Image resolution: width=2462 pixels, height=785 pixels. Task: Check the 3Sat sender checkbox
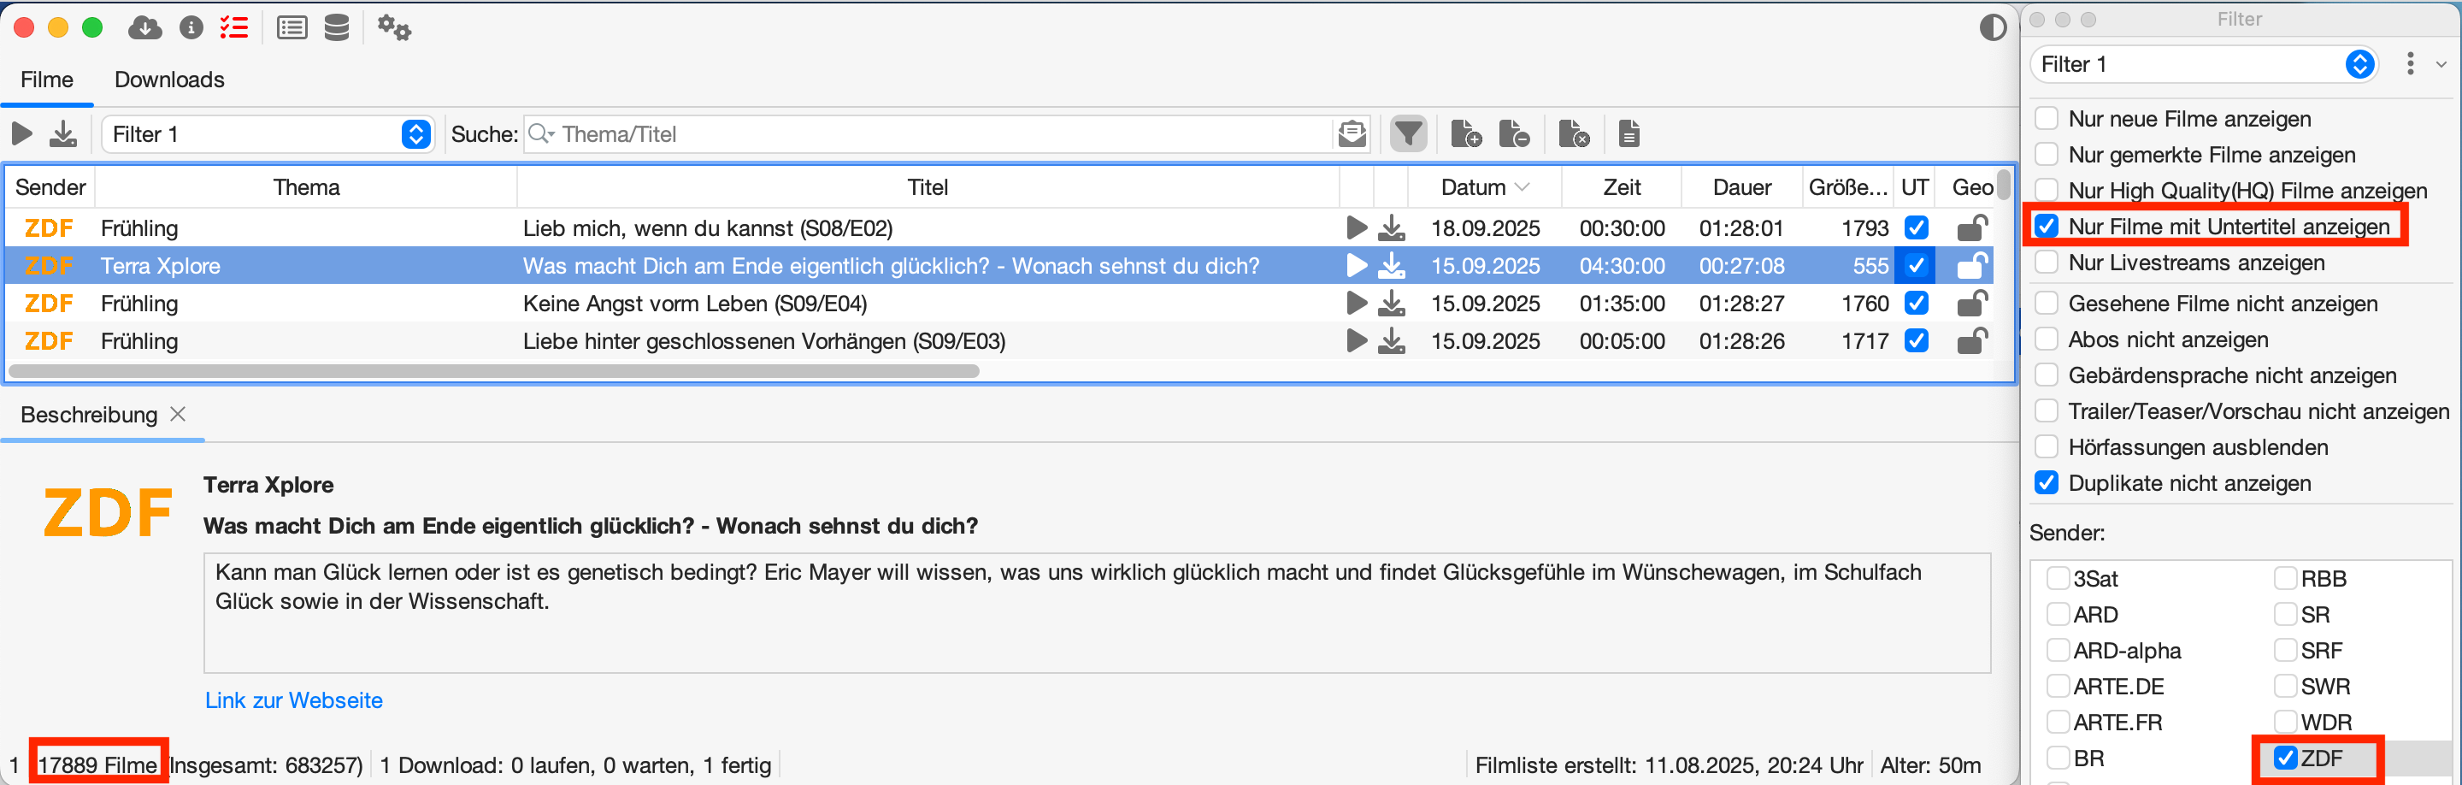pyautogui.click(x=2058, y=578)
